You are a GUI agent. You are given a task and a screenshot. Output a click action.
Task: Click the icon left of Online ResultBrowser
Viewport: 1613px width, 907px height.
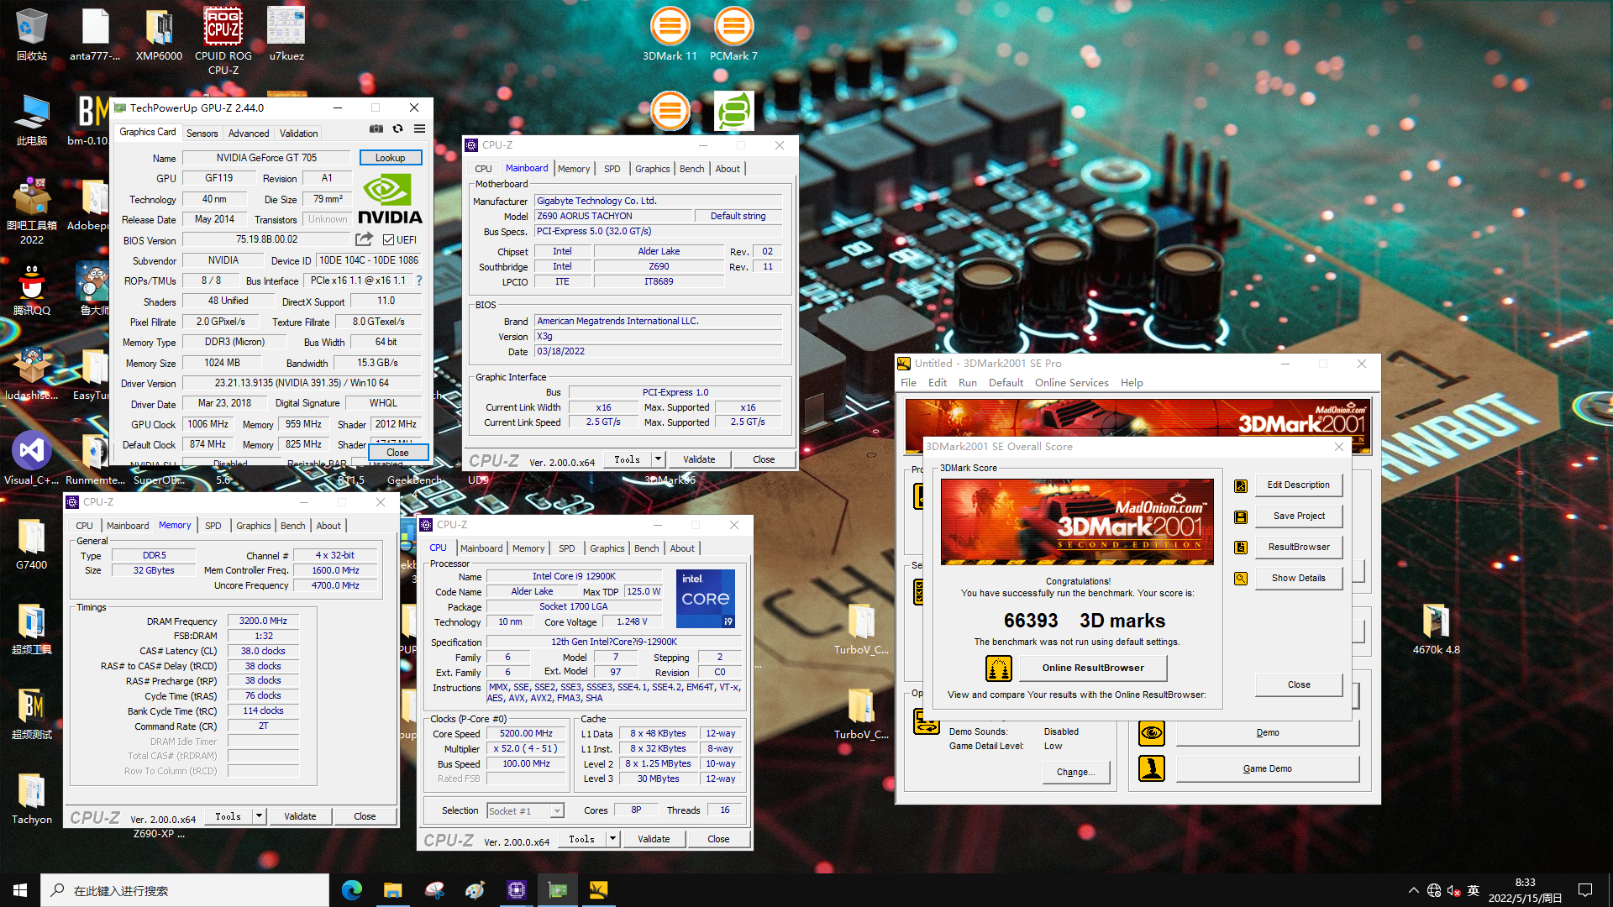click(999, 668)
